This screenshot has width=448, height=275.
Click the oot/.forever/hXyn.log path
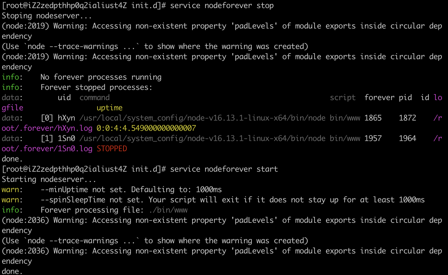[x=47, y=128]
